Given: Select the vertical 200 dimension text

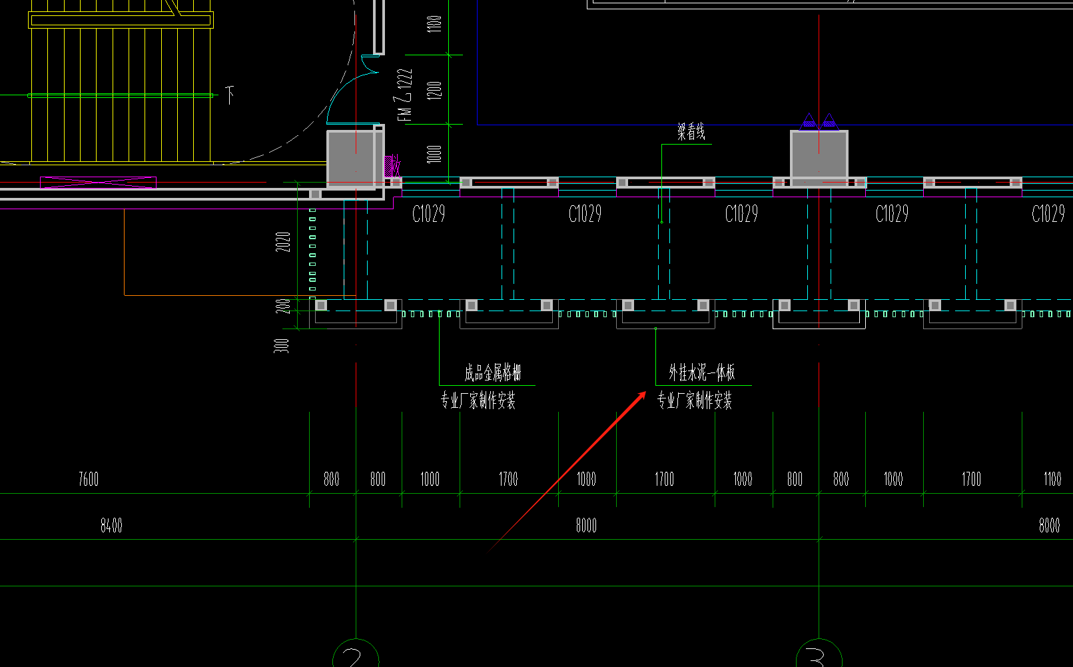Looking at the screenshot, I should (x=284, y=306).
